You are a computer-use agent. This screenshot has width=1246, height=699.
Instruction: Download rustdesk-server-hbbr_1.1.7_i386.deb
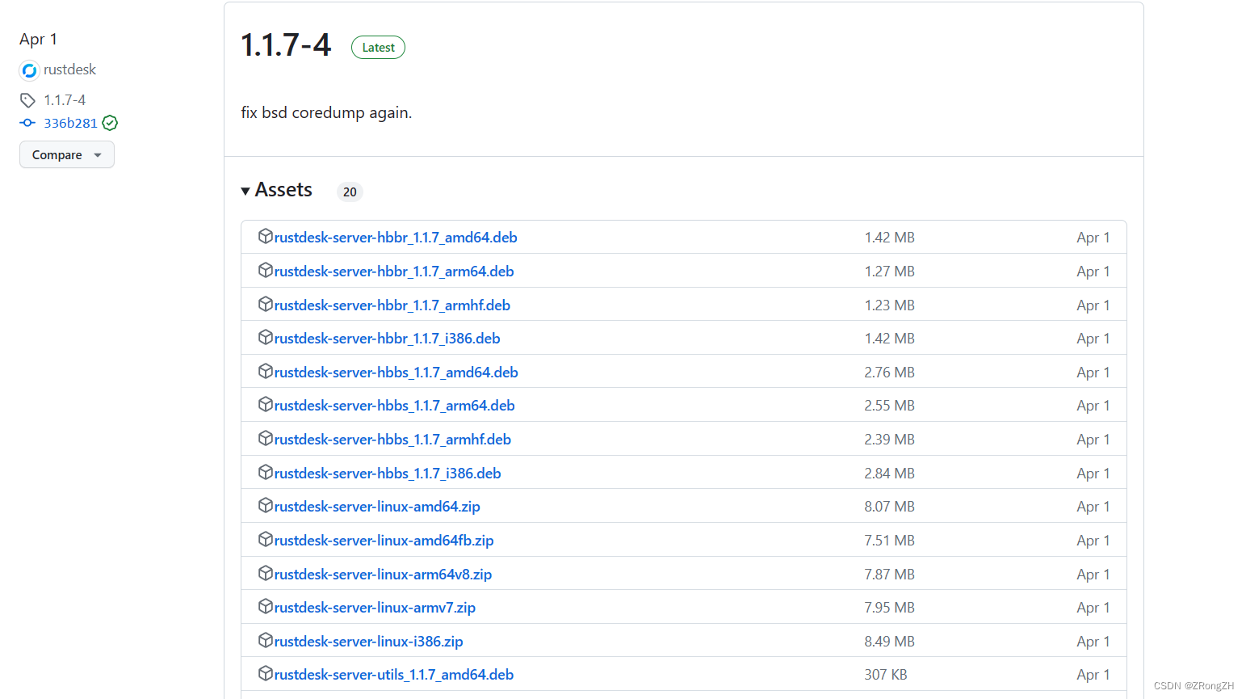(x=388, y=339)
